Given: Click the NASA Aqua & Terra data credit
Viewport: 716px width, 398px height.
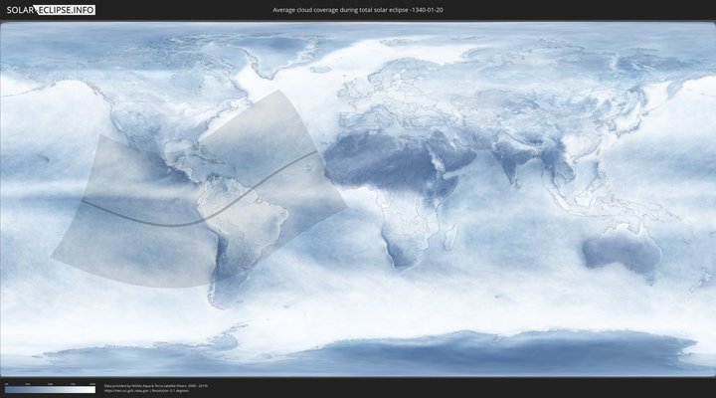Looking at the screenshot, I should click(x=155, y=385).
